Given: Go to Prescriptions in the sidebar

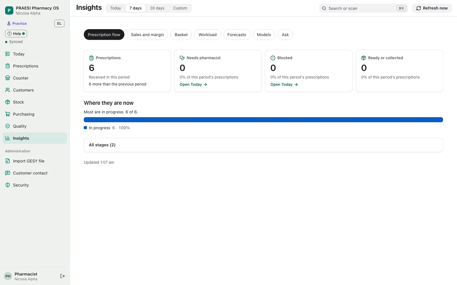Looking at the screenshot, I should (x=35, y=66).
